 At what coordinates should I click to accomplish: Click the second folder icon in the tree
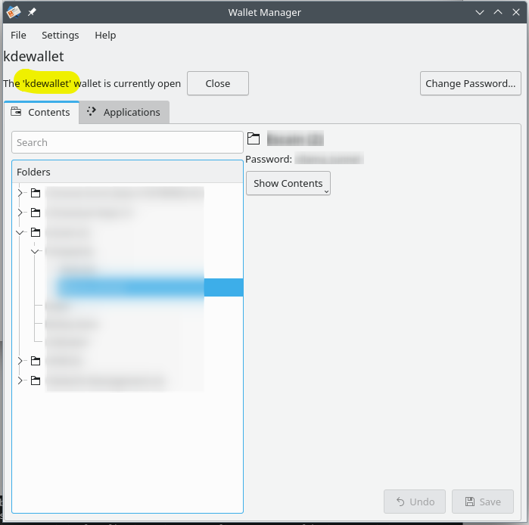[x=35, y=213]
